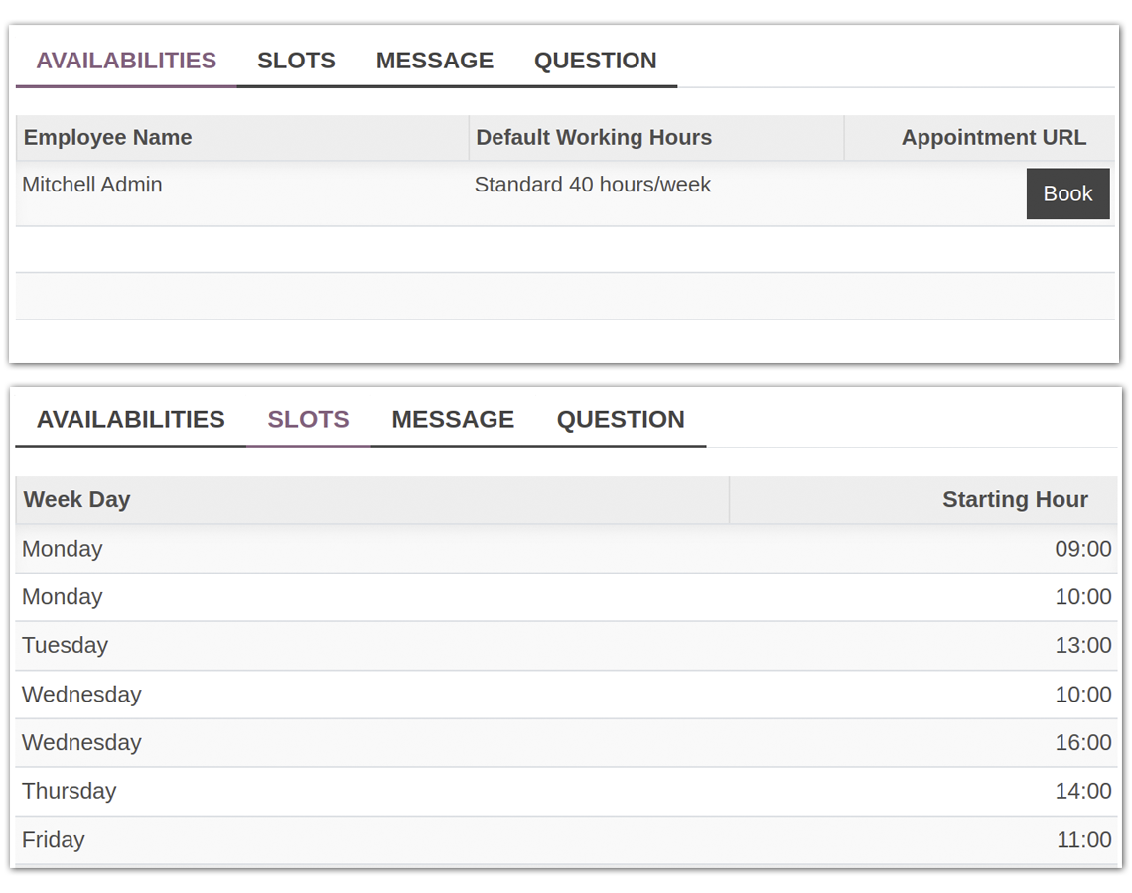Sort by the Employee Name column header
1132x893 pixels.
[x=108, y=138]
